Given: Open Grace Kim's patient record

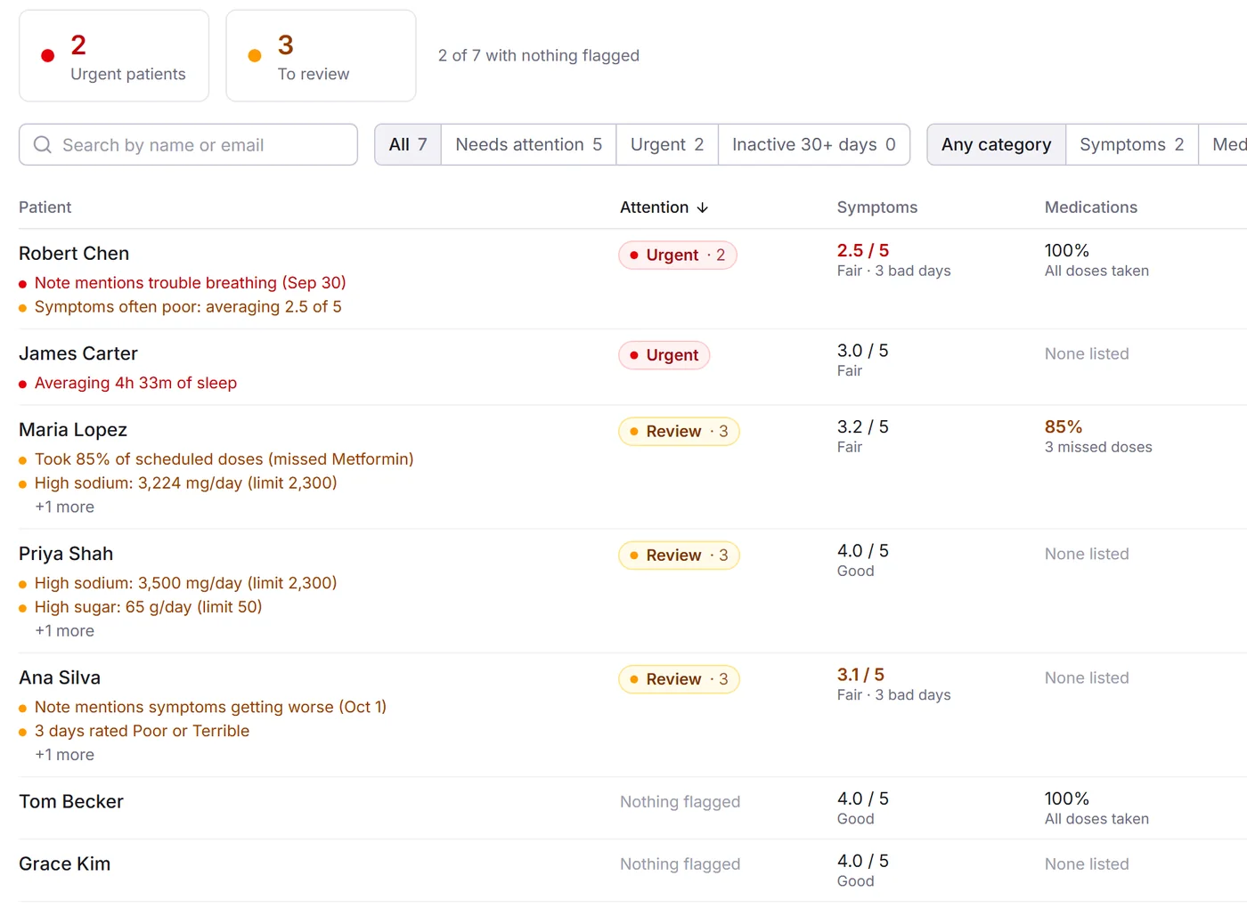Looking at the screenshot, I should [x=65, y=863].
